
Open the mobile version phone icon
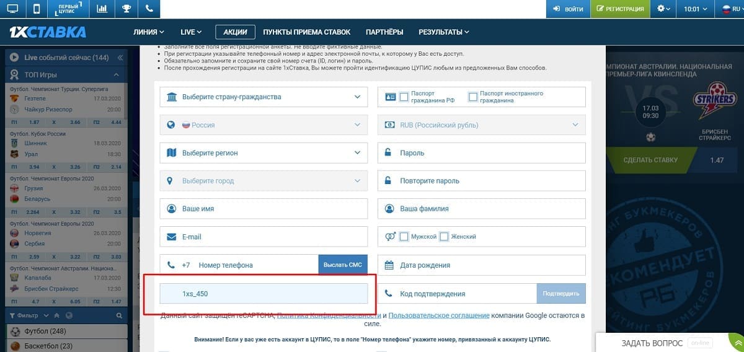point(37,9)
